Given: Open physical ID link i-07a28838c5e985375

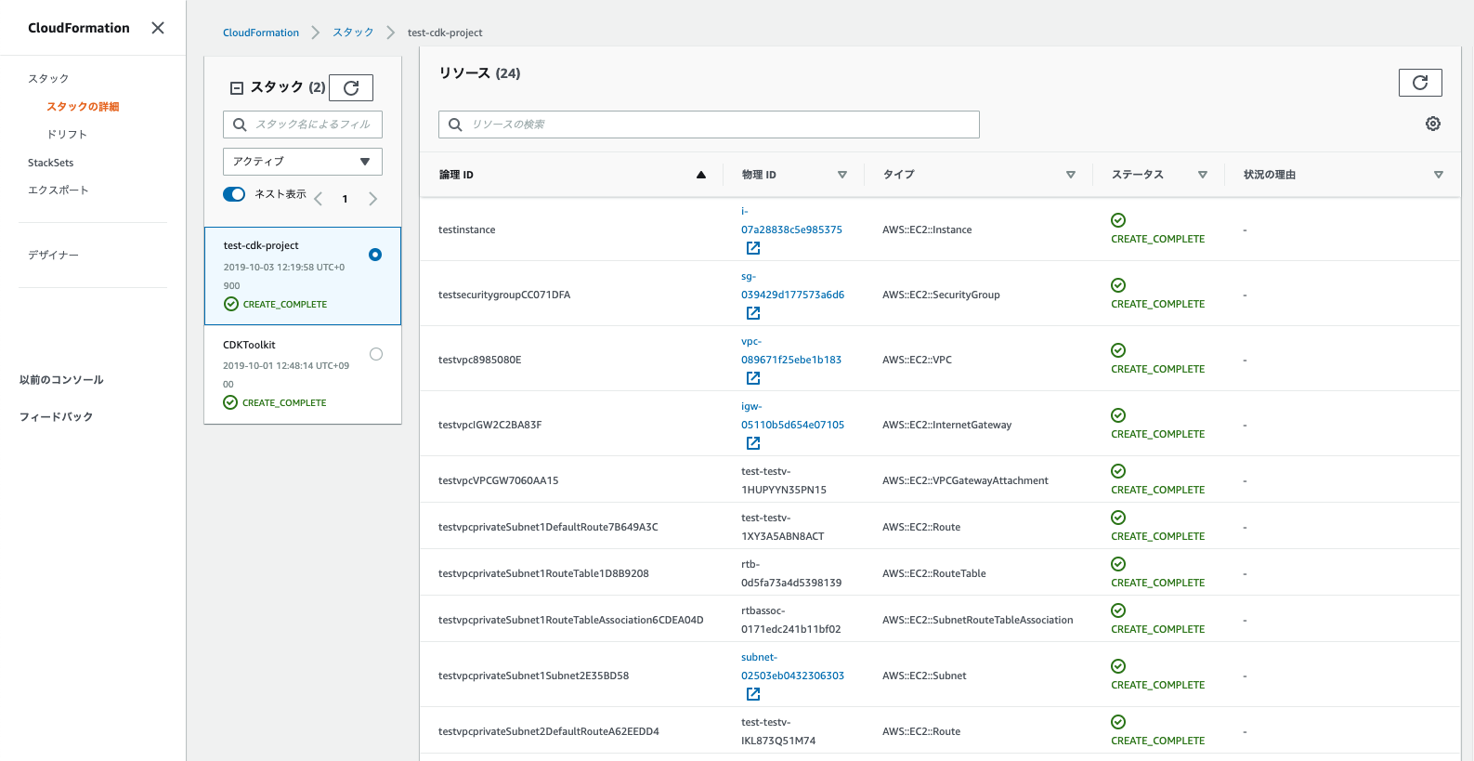Looking at the screenshot, I should tap(791, 220).
